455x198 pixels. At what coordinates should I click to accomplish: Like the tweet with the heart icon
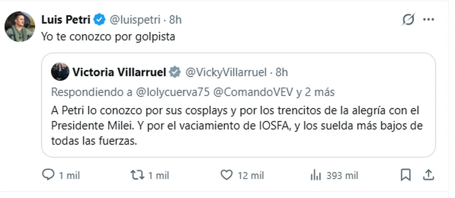226,175
